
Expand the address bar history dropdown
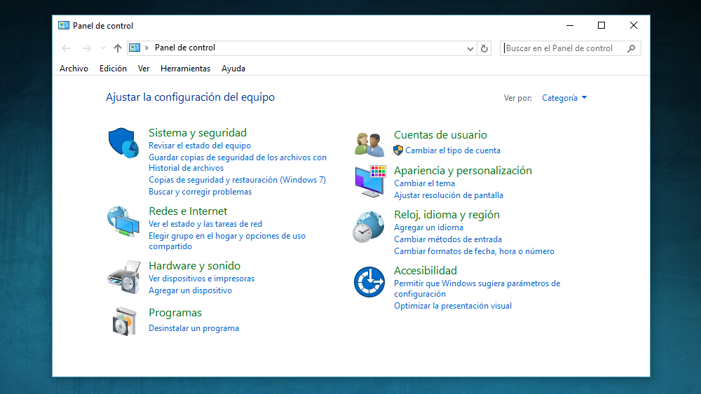click(x=470, y=48)
